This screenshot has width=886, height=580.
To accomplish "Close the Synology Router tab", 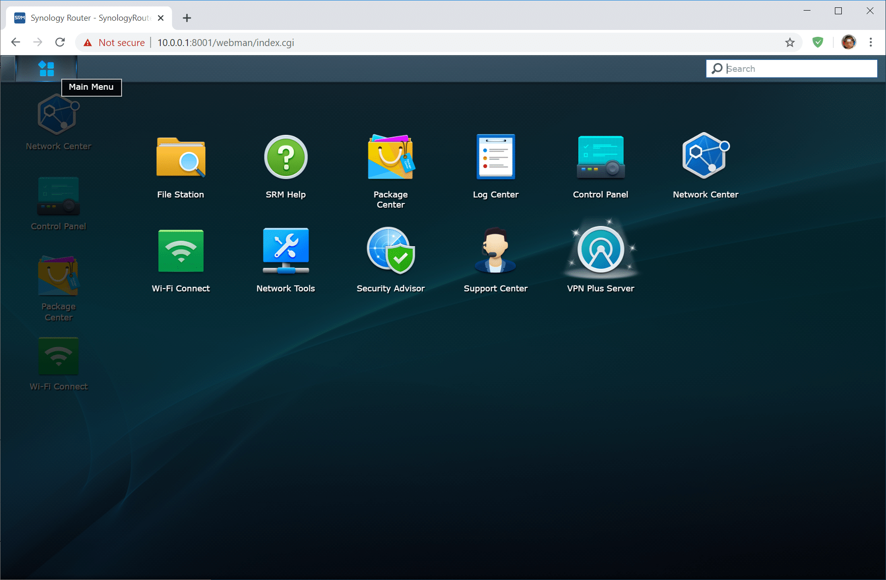I will pos(161,18).
